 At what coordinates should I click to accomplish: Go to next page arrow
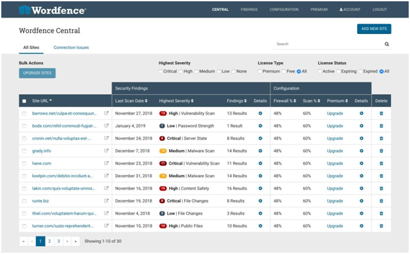67,241
